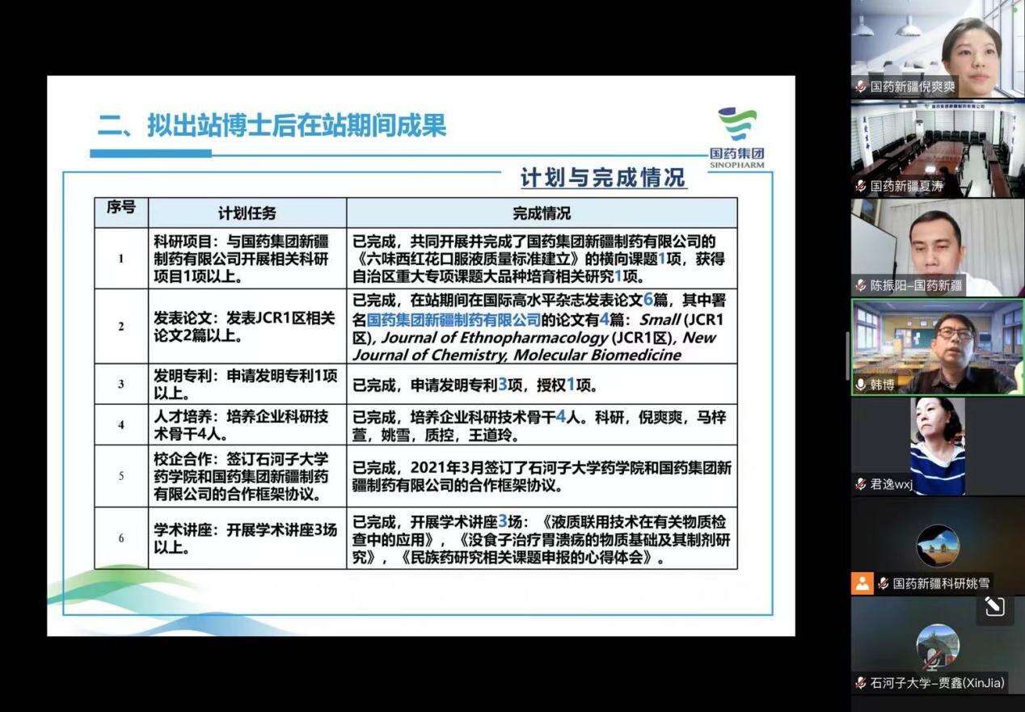Click muted mic icon beside 君逸wxj
The height and width of the screenshot is (712, 1025).
coord(861,484)
